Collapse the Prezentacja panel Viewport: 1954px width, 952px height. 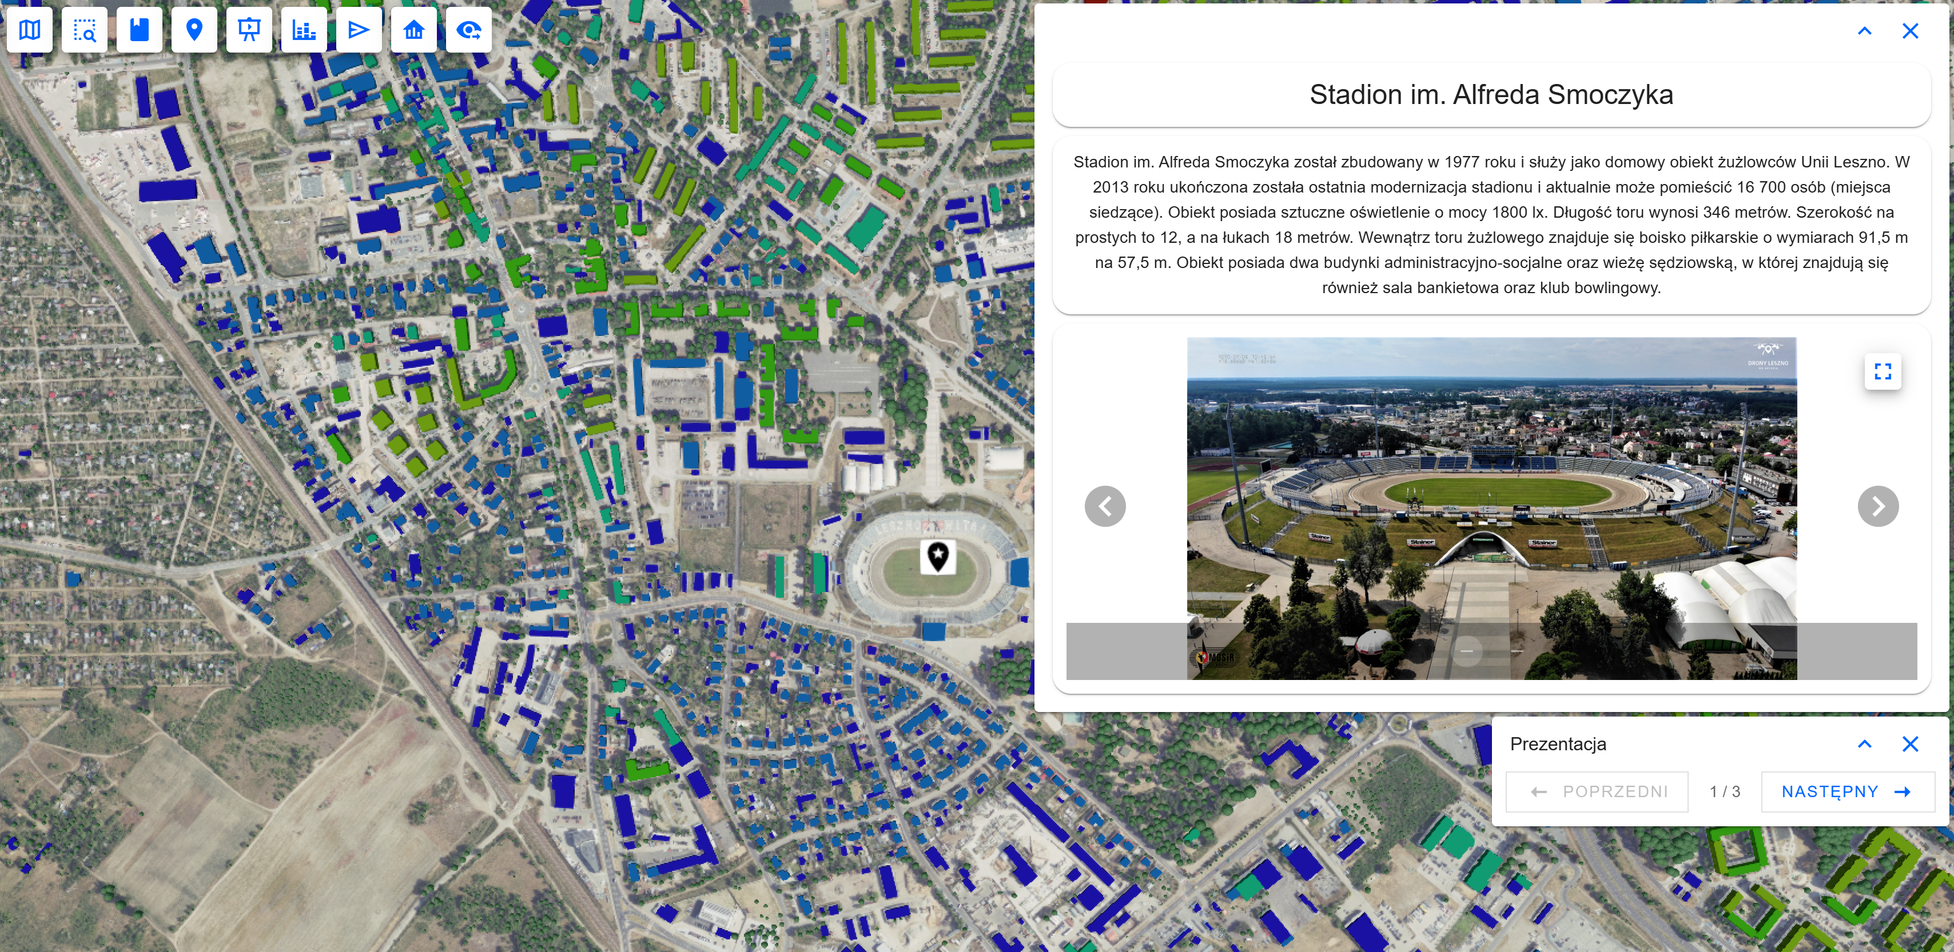tap(1864, 743)
